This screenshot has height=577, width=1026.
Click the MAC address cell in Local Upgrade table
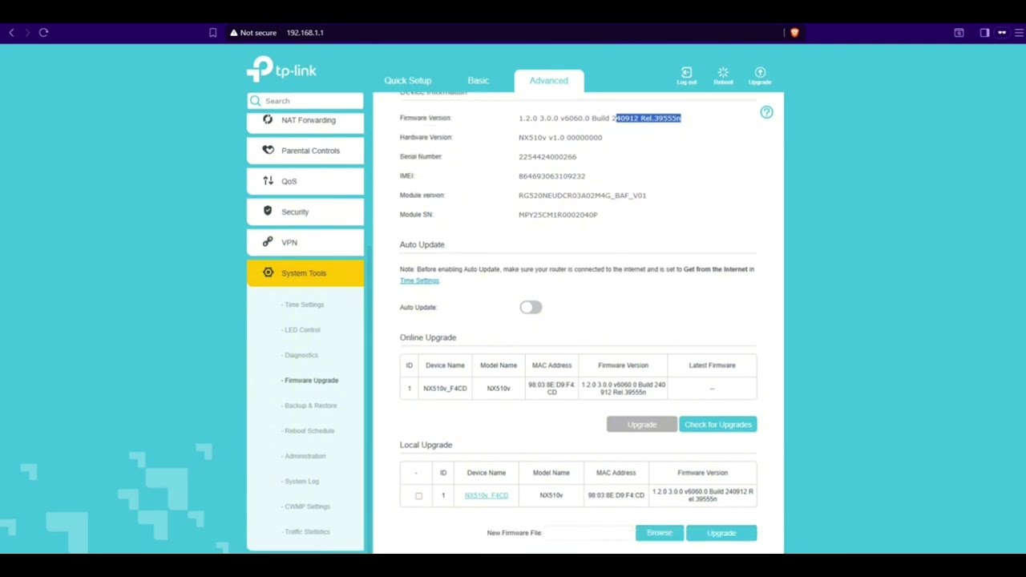pos(616,495)
